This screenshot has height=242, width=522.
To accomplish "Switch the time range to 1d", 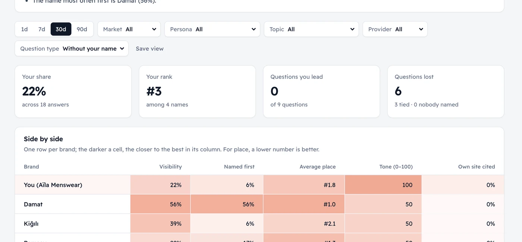I will click(25, 29).
